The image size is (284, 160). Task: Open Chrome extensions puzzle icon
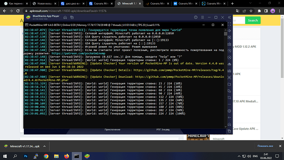pyautogui.click(x=259, y=11)
